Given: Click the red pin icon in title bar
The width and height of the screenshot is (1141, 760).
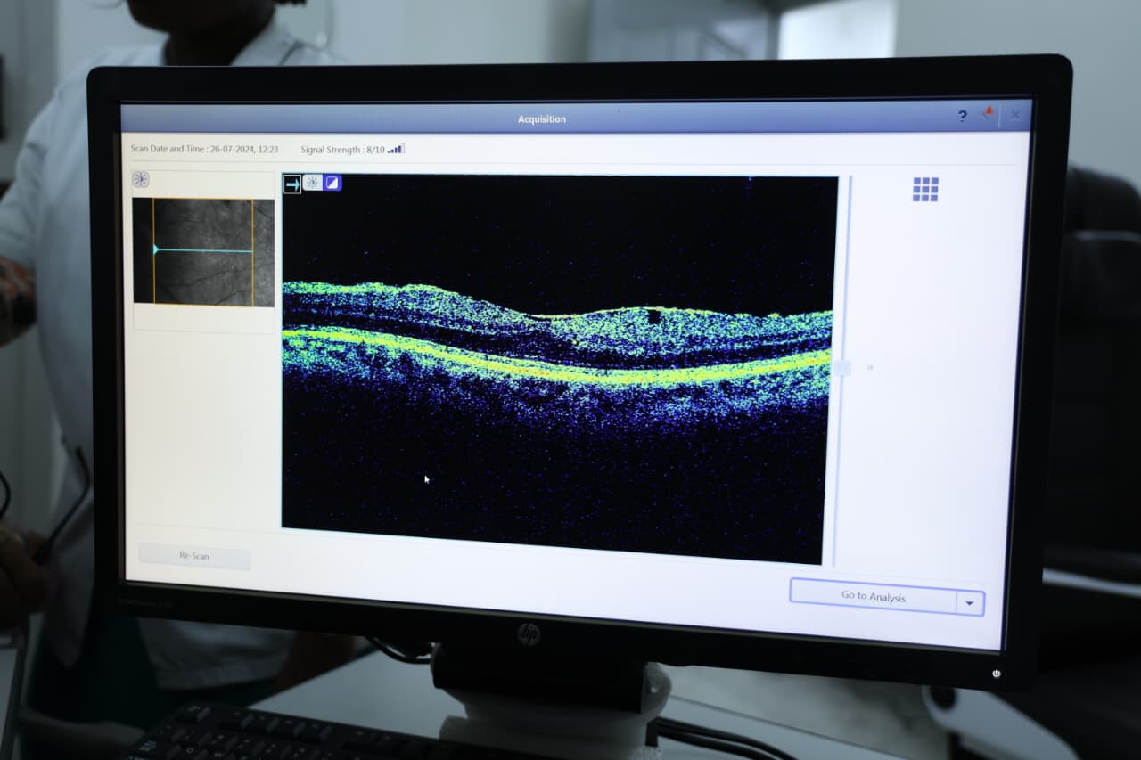Looking at the screenshot, I should (988, 114).
